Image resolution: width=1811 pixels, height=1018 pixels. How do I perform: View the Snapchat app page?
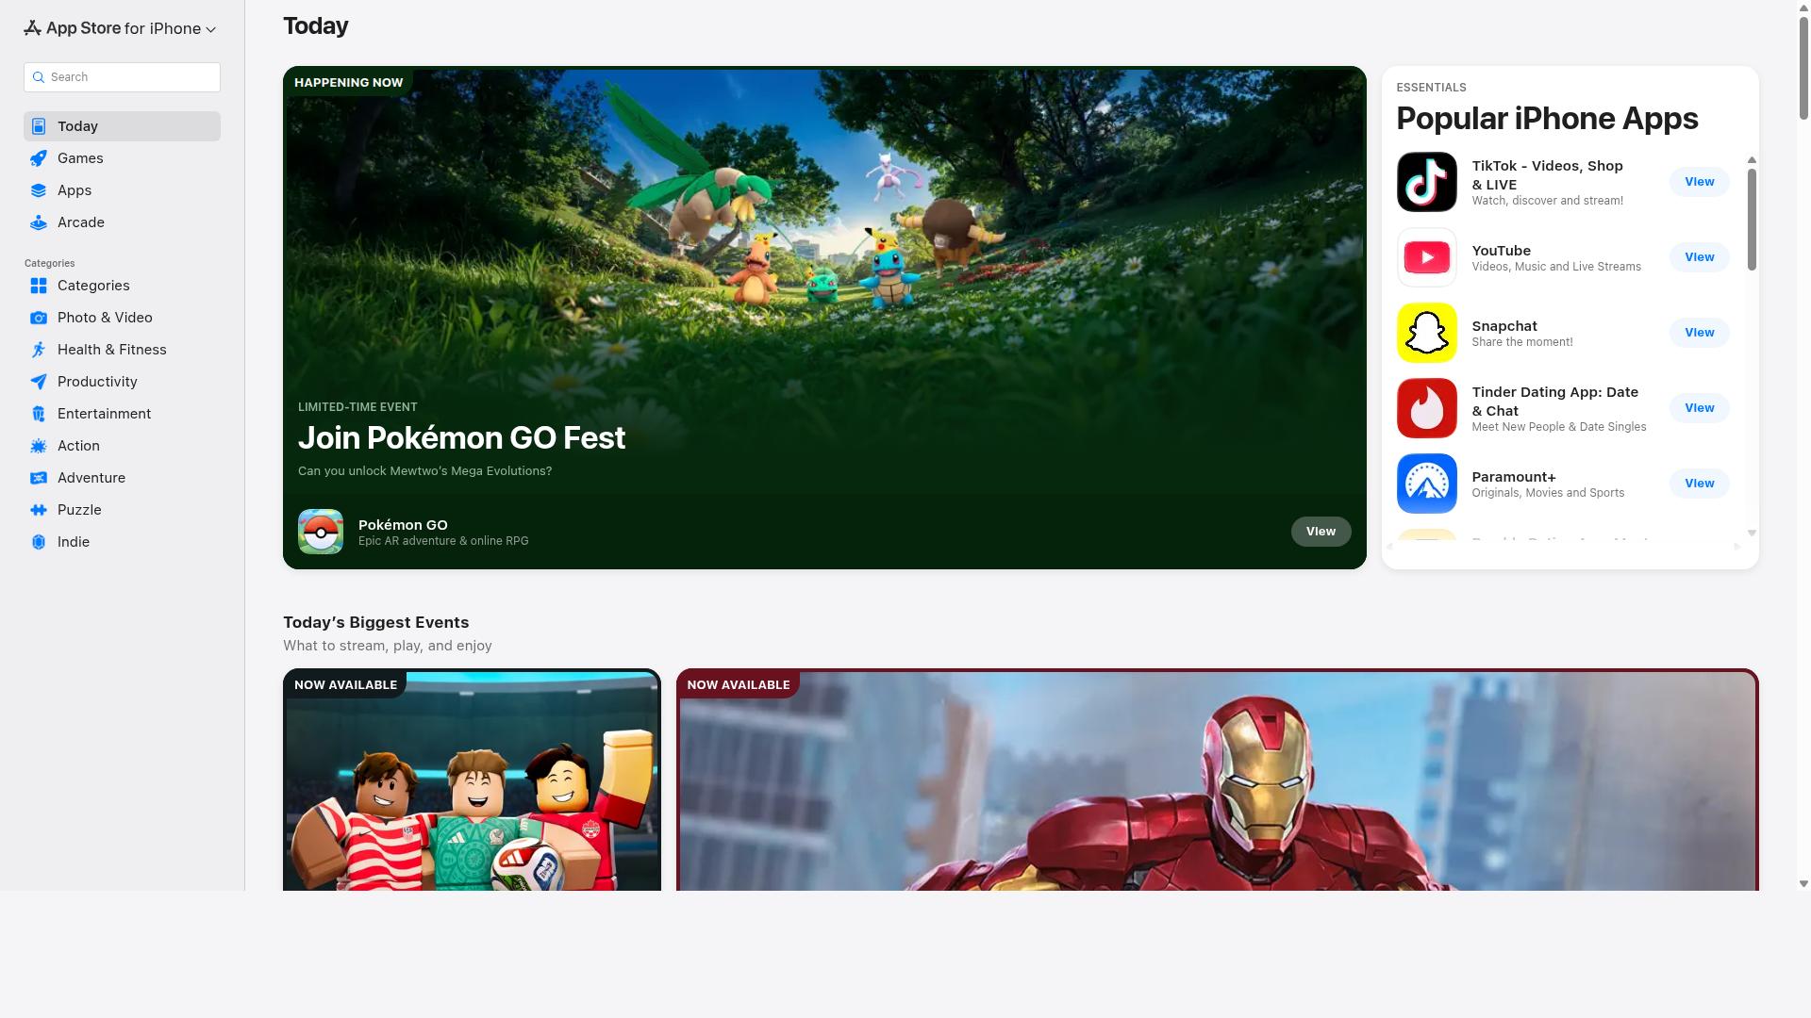click(x=1699, y=333)
